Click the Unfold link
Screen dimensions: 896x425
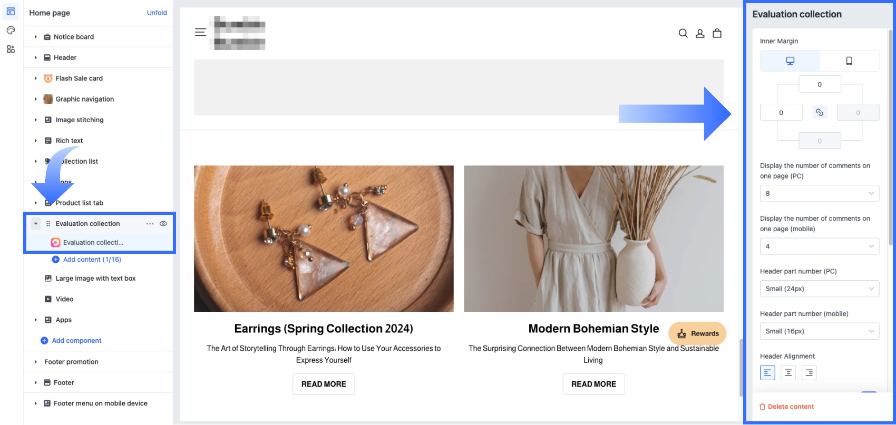(x=157, y=13)
